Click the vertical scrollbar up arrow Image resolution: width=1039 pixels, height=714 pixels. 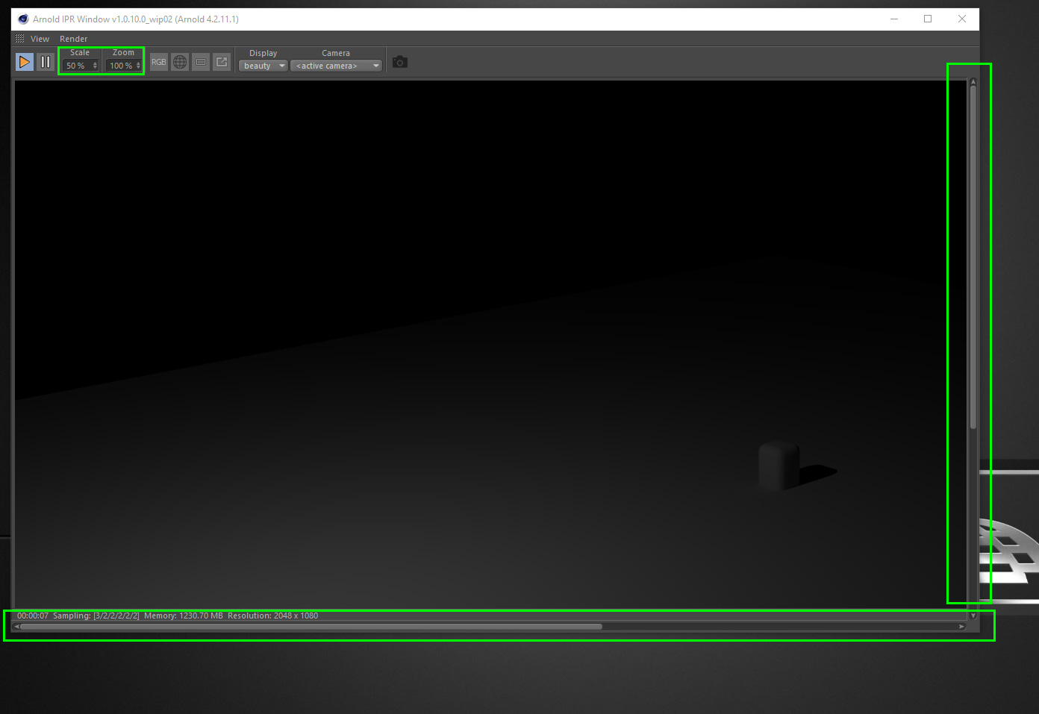pyautogui.click(x=973, y=82)
